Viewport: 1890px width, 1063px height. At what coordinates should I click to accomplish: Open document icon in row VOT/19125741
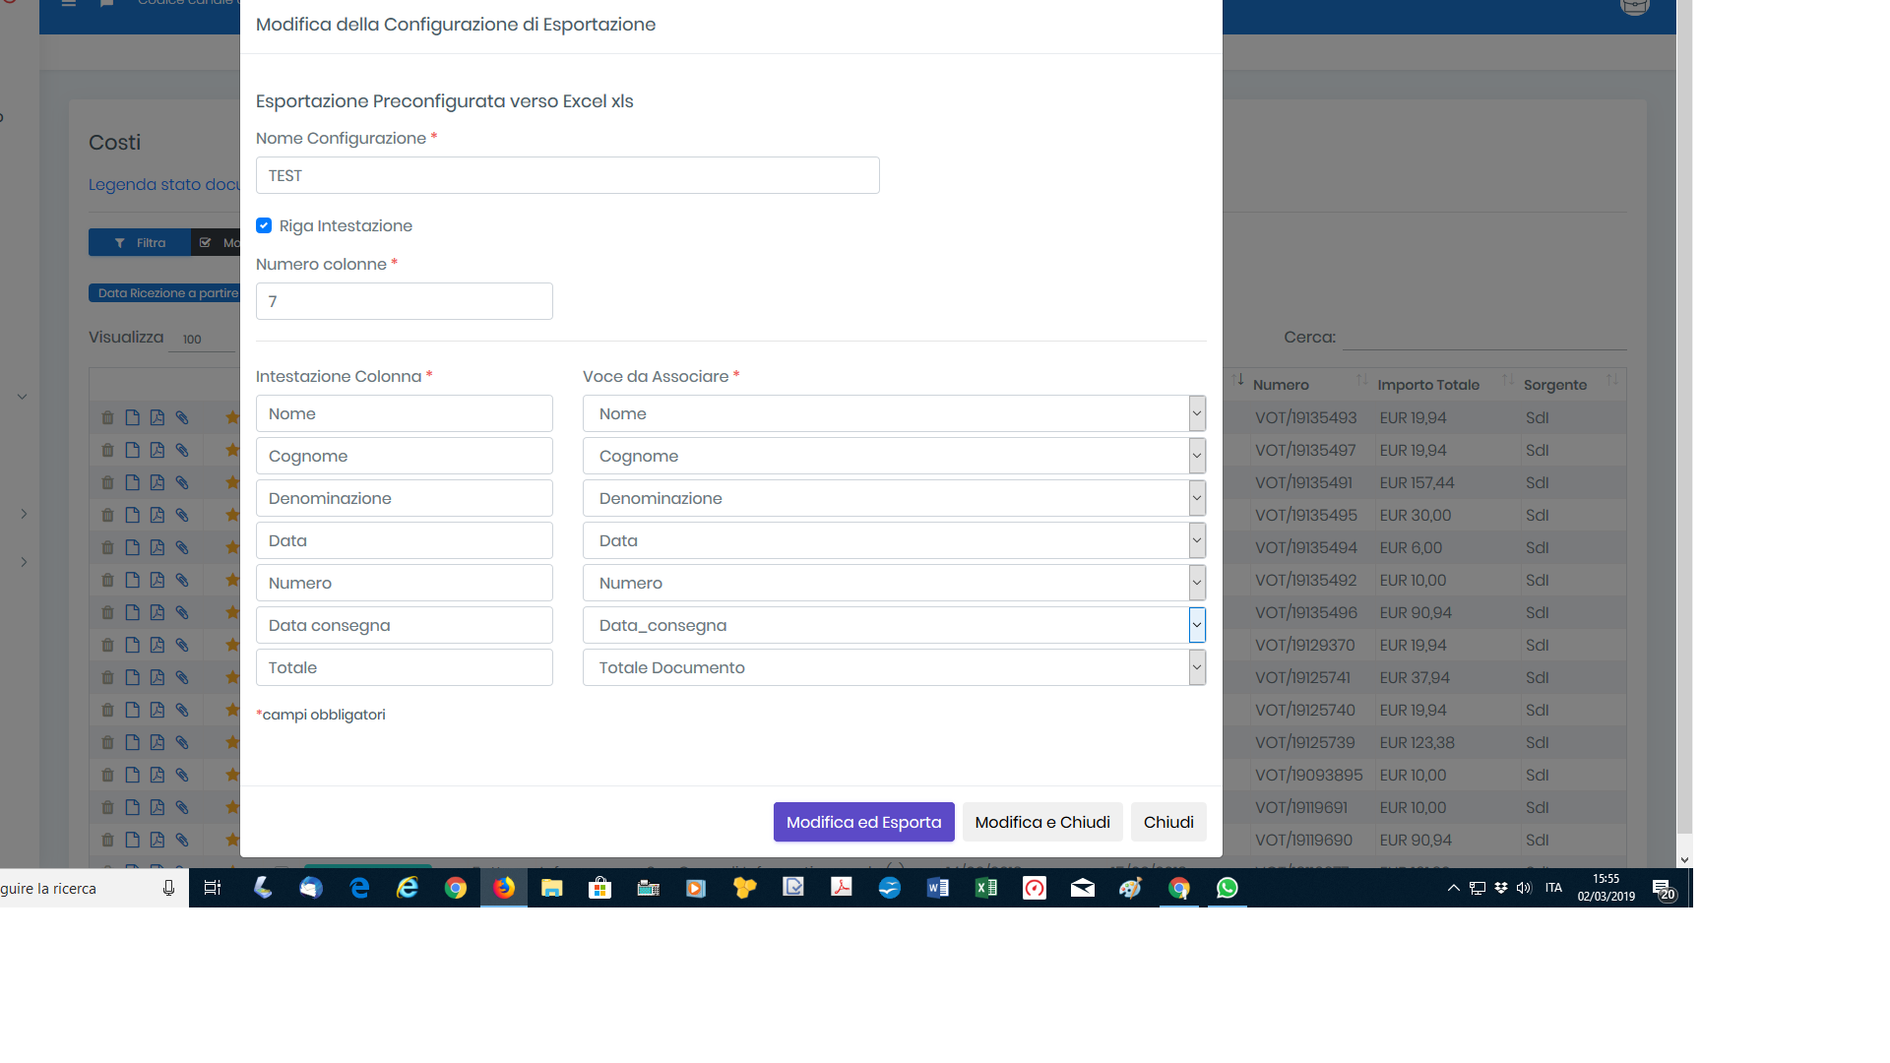pos(132,677)
